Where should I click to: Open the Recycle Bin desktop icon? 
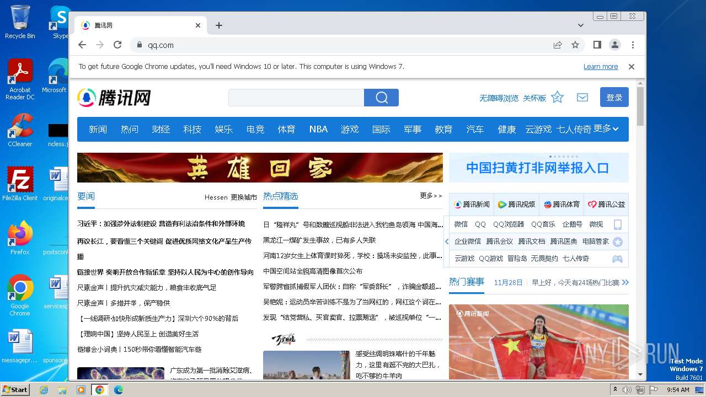pos(20,22)
